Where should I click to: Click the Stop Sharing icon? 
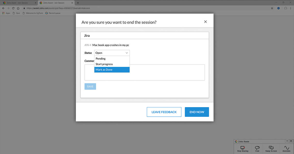pyautogui.click(x=243, y=148)
